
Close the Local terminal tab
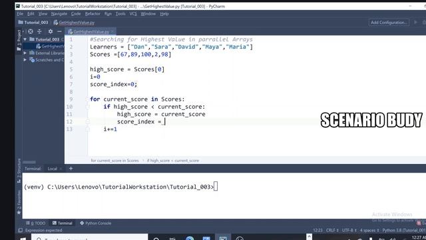[61, 169]
